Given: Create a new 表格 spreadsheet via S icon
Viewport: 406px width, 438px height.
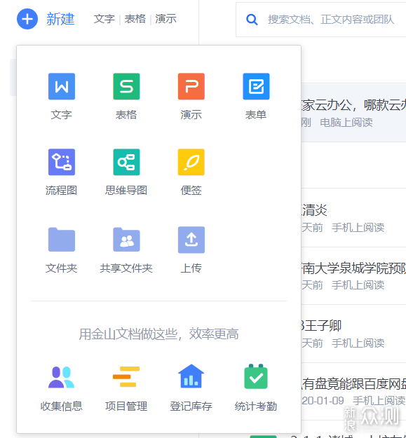Looking at the screenshot, I should [x=126, y=86].
